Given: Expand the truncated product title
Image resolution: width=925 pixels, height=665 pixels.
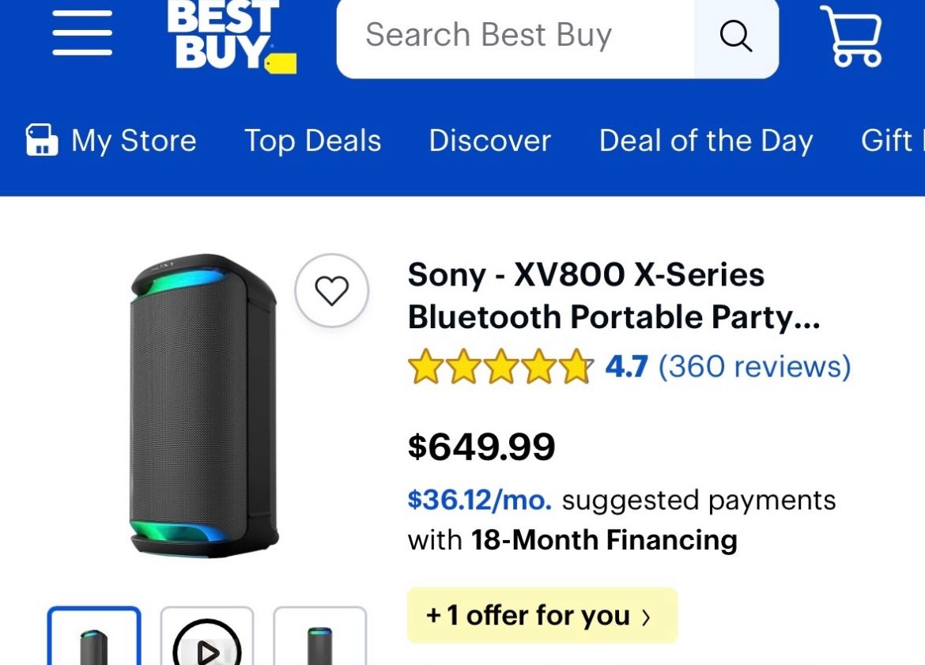Looking at the screenshot, I should click(614, 297).
